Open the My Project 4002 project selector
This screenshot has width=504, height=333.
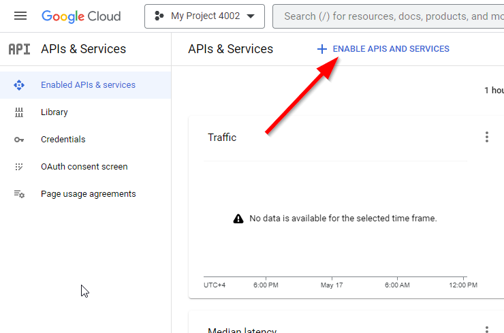tap(204, 16)
